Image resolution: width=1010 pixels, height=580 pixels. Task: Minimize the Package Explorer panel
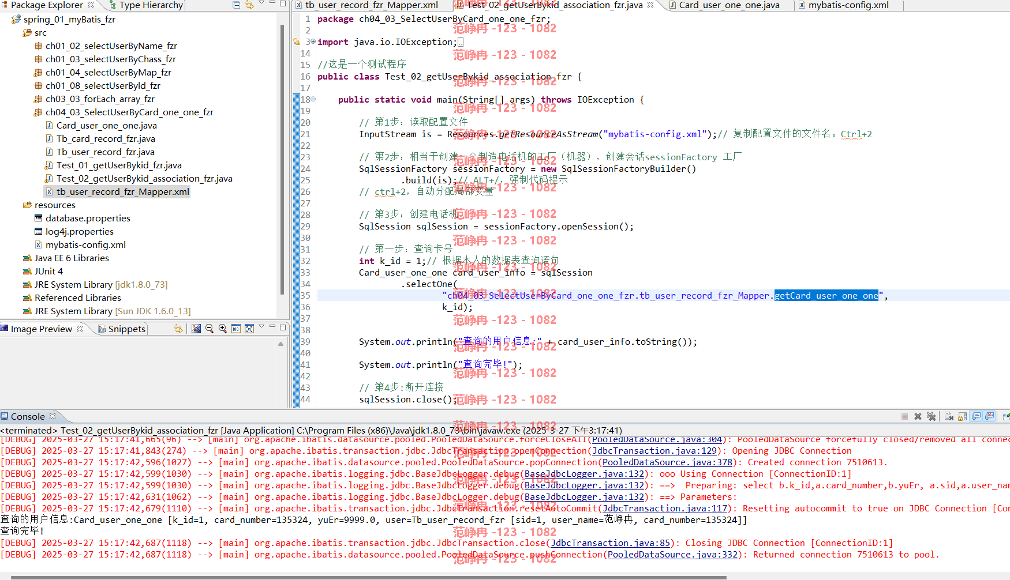pos(272,4)
